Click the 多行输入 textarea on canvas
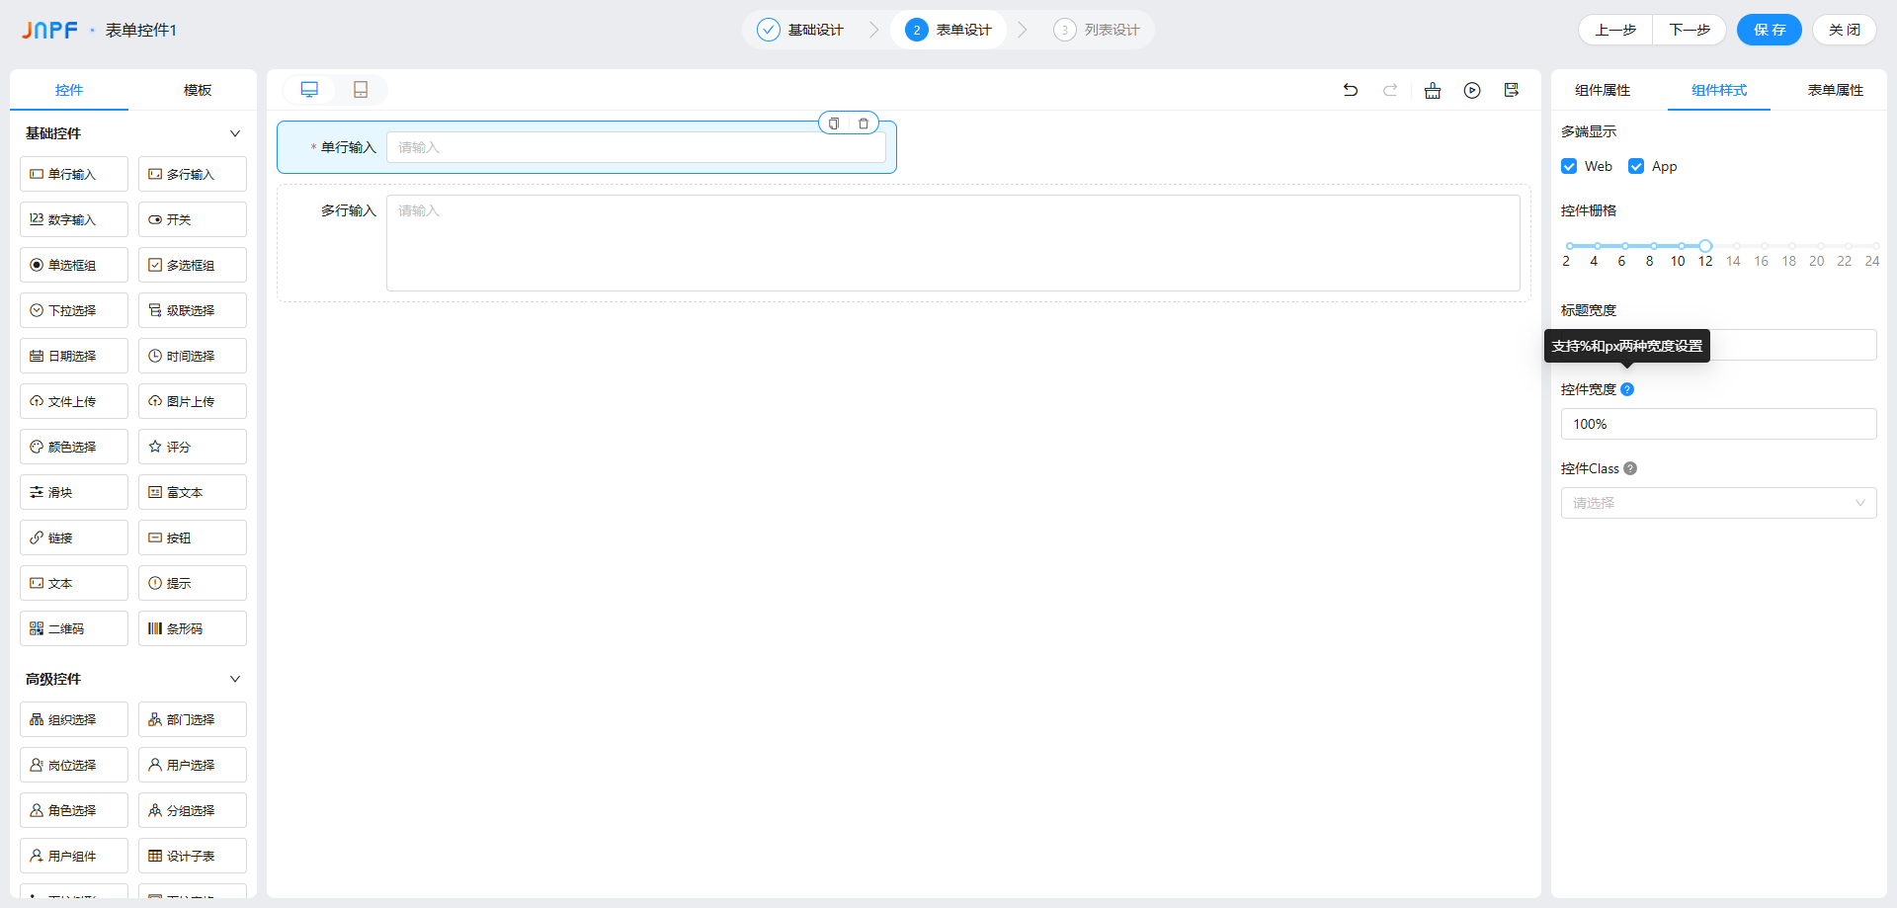 point(953,243)
